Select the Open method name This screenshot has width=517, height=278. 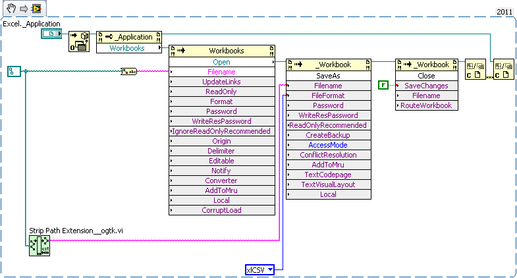point(222,62)
